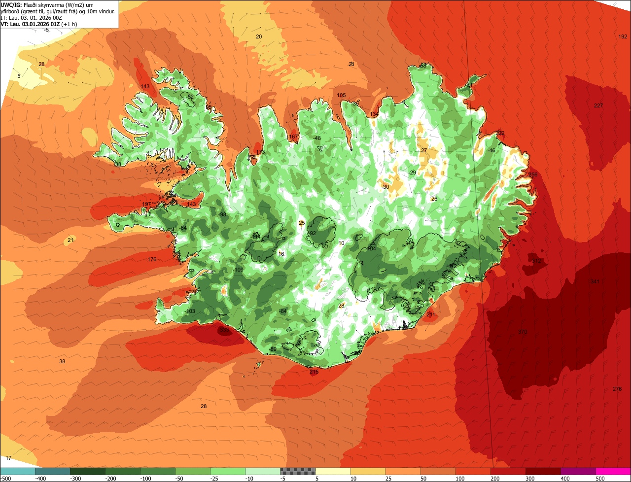631x482 pixels.
Task: Select the red 200 to 300 legend swatch
Action: (508, 471)
